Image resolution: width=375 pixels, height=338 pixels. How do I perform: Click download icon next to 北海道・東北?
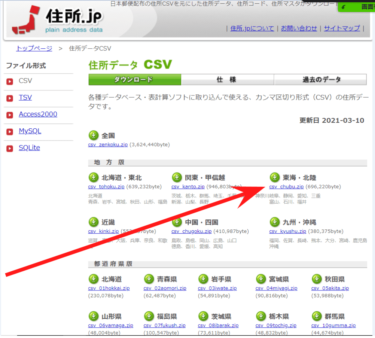point(93,177)
